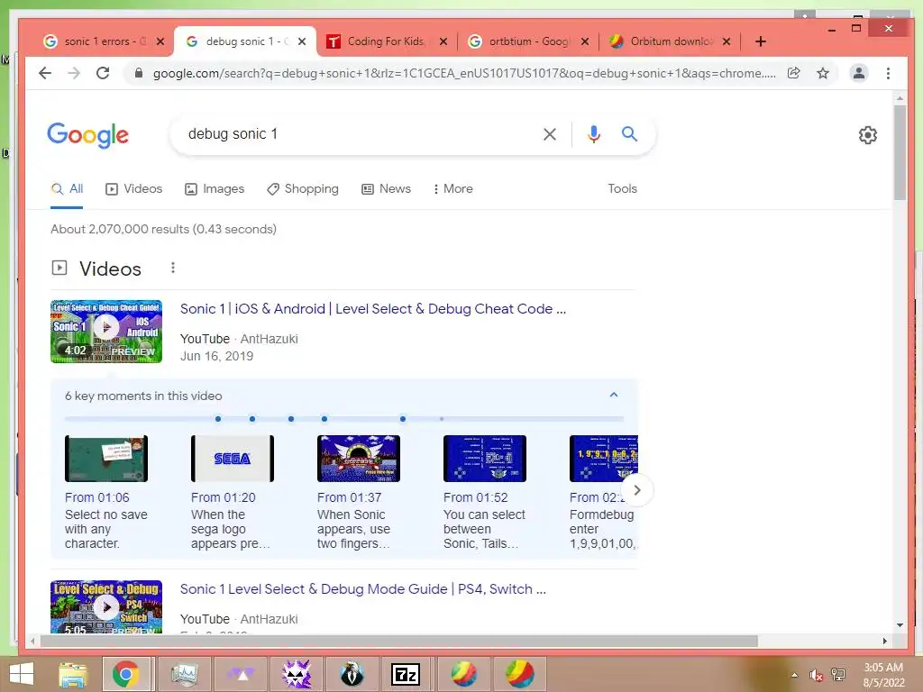Screen dimensions: 923x692
Task: Start voice search with the microphone
Action: pyautogui.click(x=594, y=134)
